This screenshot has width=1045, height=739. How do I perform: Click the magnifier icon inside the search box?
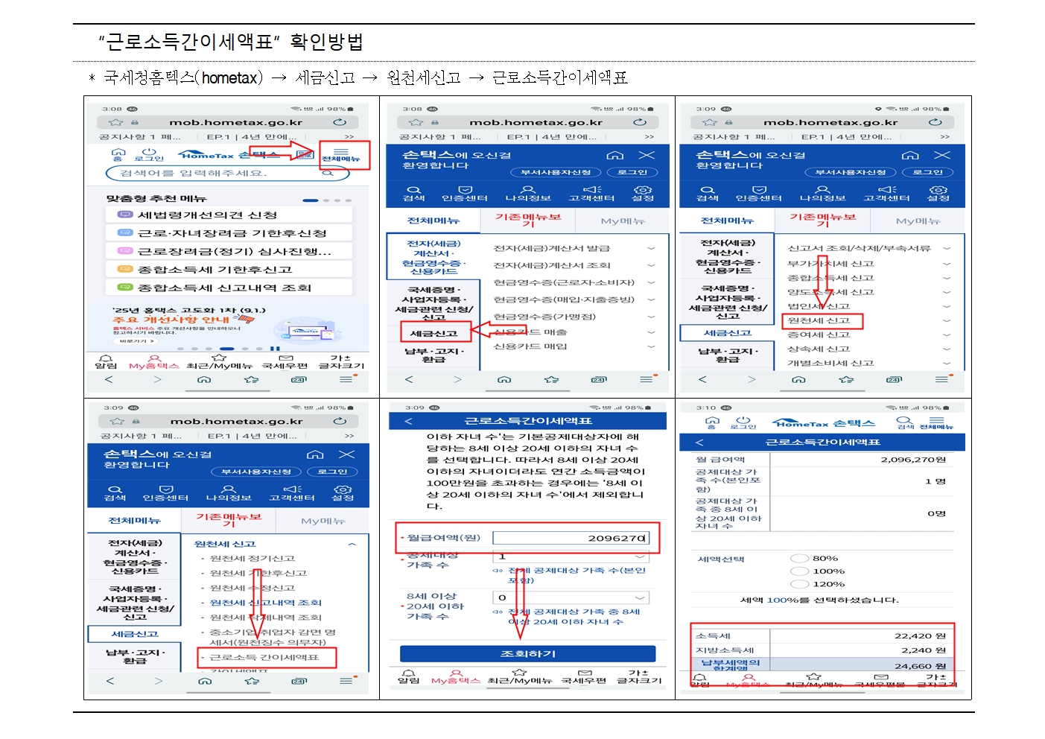(x=327, y=174)
